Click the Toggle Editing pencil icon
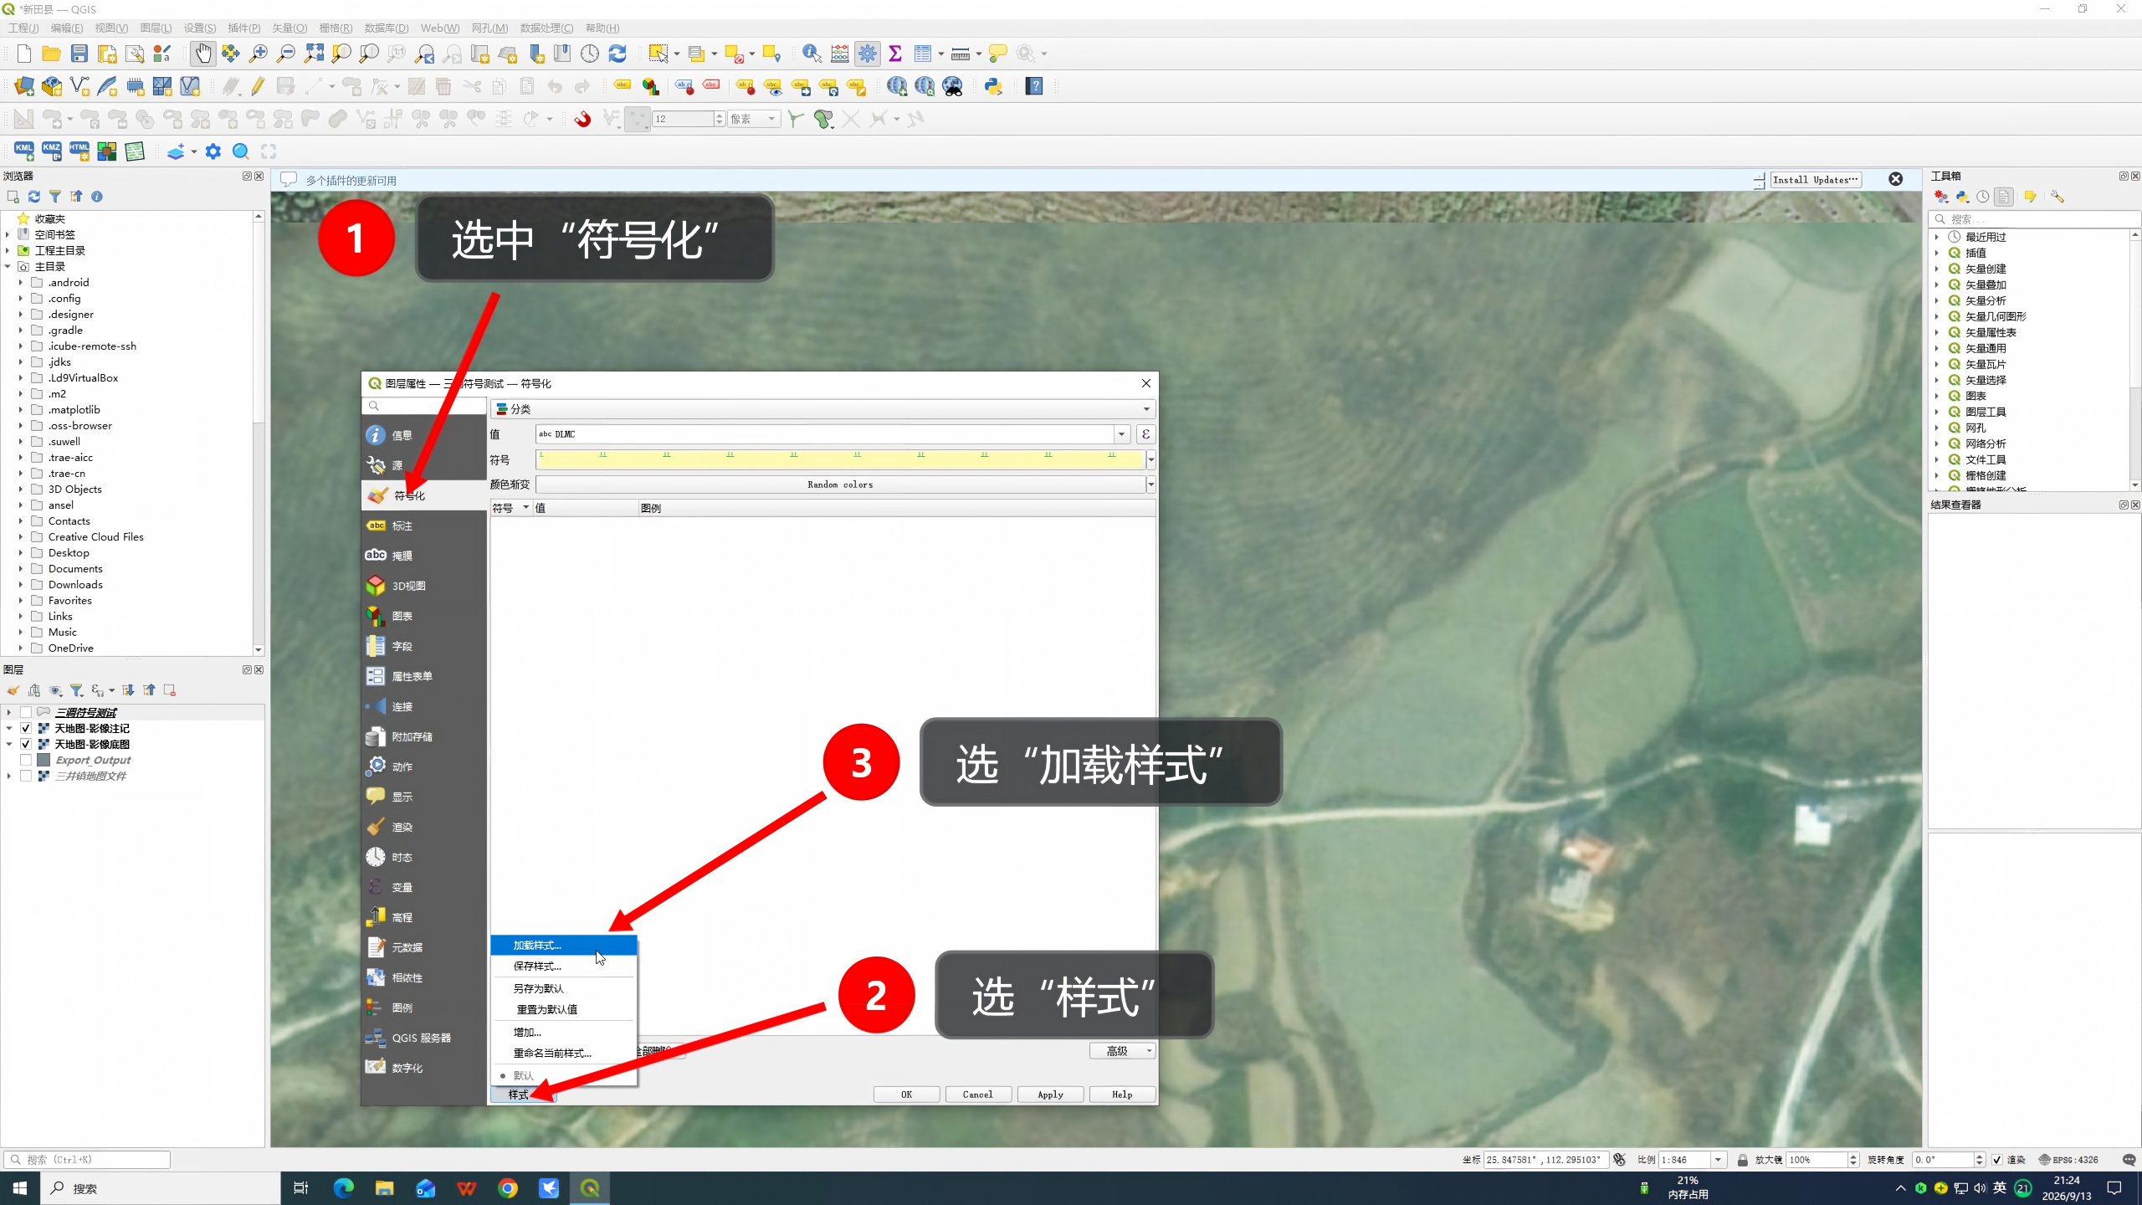The height and width of the screenshot is (1205, 2142). [x=258, y=86]
